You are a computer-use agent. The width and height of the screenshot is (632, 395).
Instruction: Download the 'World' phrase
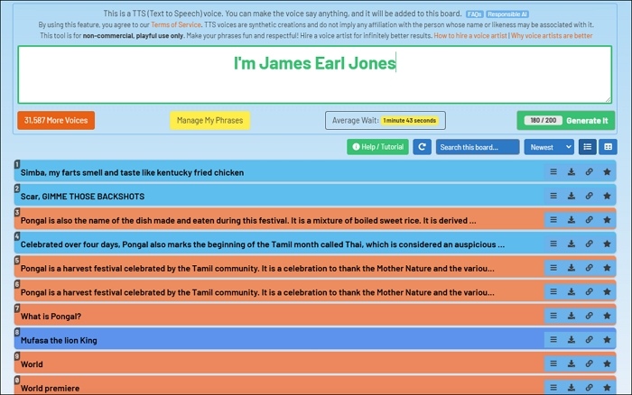572,363
